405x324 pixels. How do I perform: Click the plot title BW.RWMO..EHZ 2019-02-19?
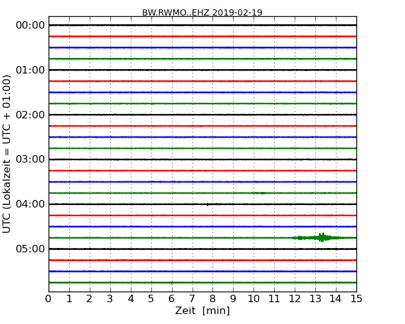[202, 12]
